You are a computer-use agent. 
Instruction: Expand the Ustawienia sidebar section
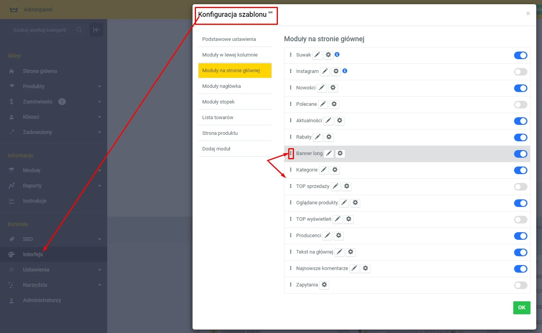tap(100, 270)
